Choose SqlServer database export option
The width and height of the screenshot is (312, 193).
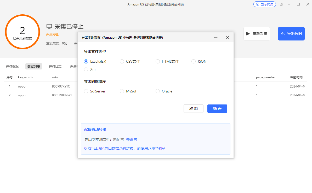coord(94,91)
